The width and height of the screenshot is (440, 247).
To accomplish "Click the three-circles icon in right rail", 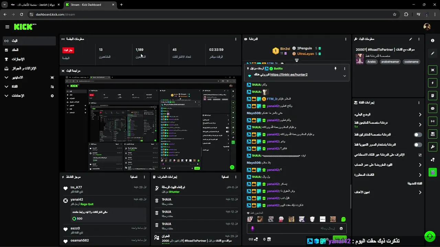I will point(432,160).
